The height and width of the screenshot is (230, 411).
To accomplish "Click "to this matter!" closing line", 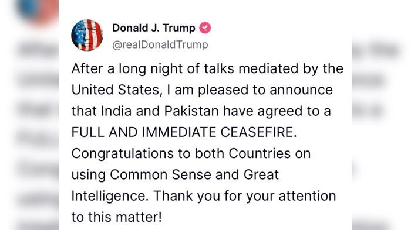I will (117, 217).
